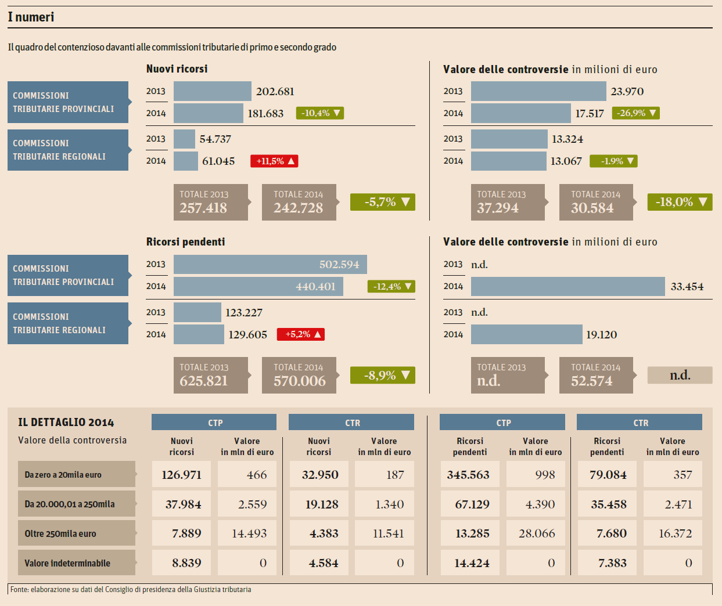Screen dimensions: 722x606
Task: Click the 2014 bar labeled 33.454
Action: coord(567,286)
